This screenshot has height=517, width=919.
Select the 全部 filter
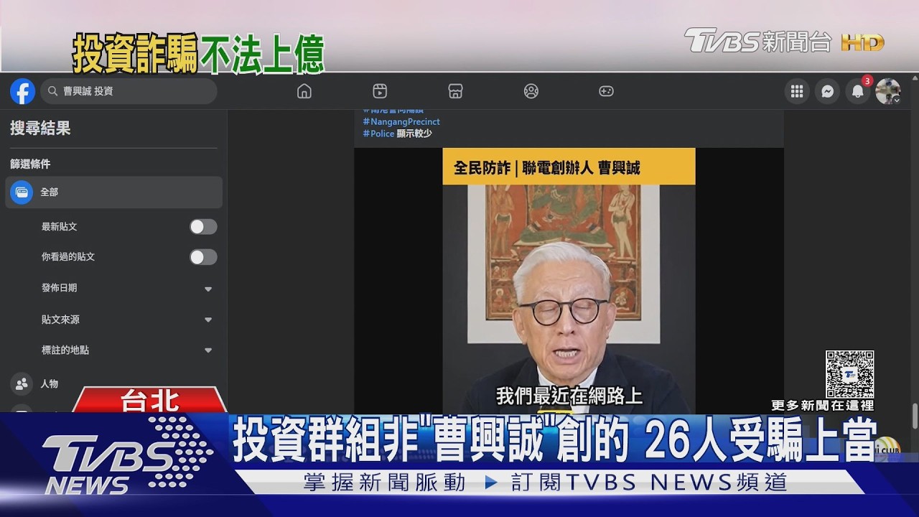point(114,192)
